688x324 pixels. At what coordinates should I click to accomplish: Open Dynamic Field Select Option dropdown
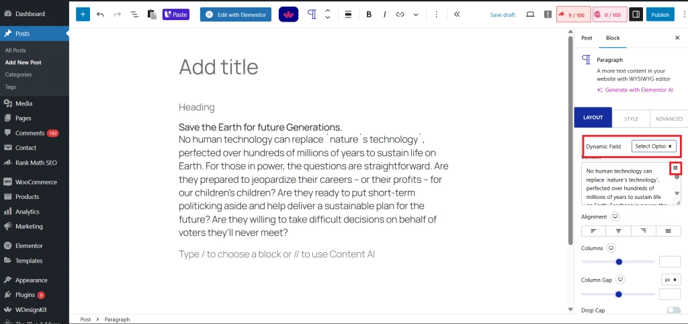654,146
